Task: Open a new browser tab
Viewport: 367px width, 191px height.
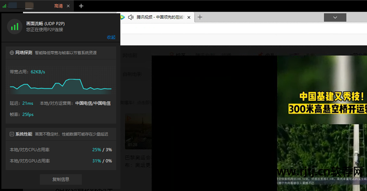Action: [x=200, y=17]
